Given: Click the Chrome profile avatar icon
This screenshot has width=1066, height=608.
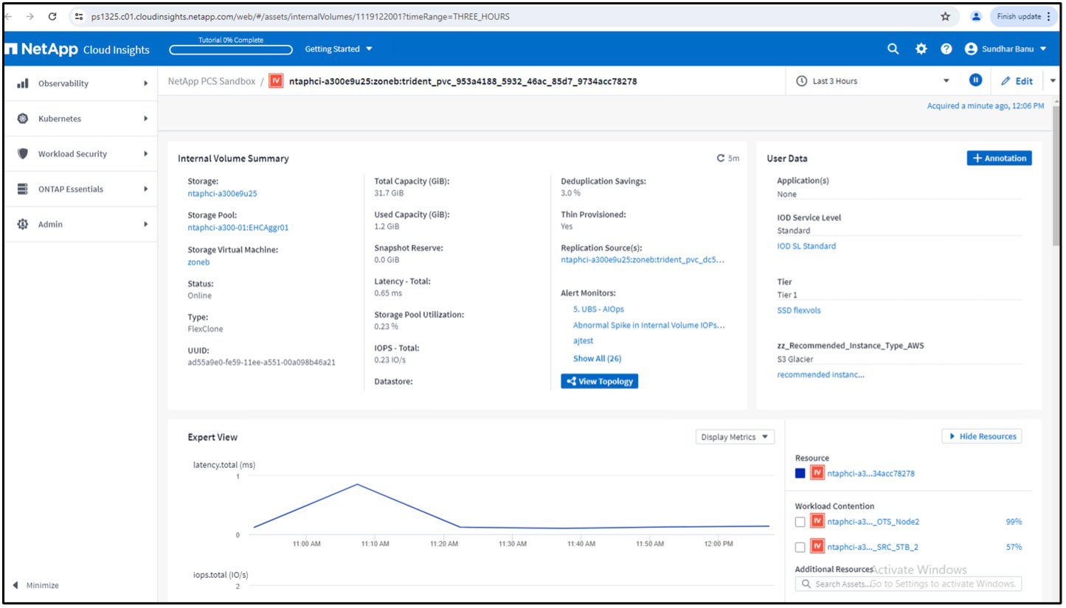Looking at the screenshot, I should click(x=976, y=16).
